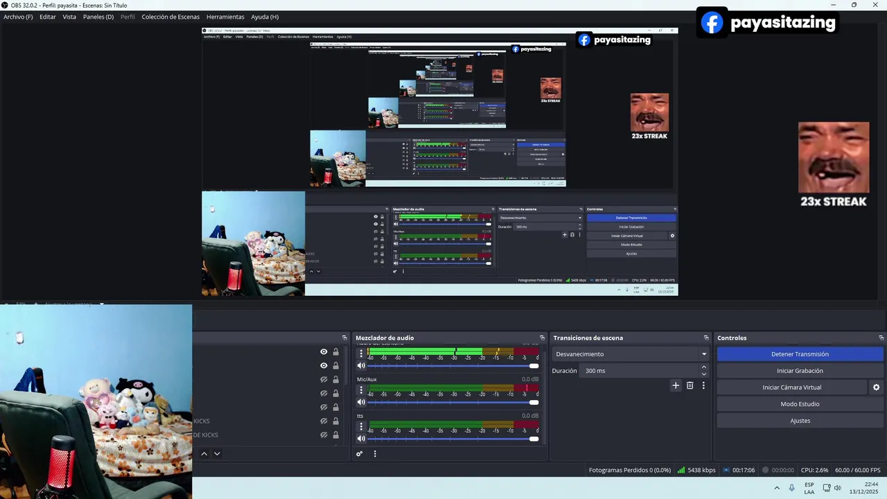The image size is (887, 499).
Task: Open the taskbar microphone tray icon
Action: pyautogui.click(x=792, y=488)
